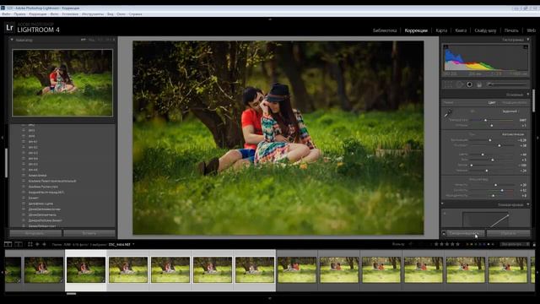This screenshot has height=304, width=540.
Task: Open the Слайд-шоу module
Action: [485, 30]
